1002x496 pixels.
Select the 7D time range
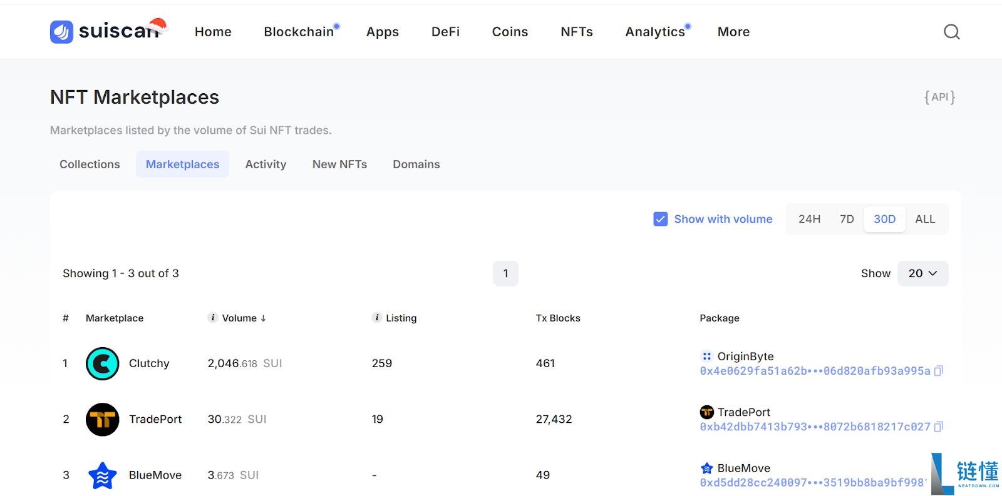pyautogui.click(x=847, y=219)
